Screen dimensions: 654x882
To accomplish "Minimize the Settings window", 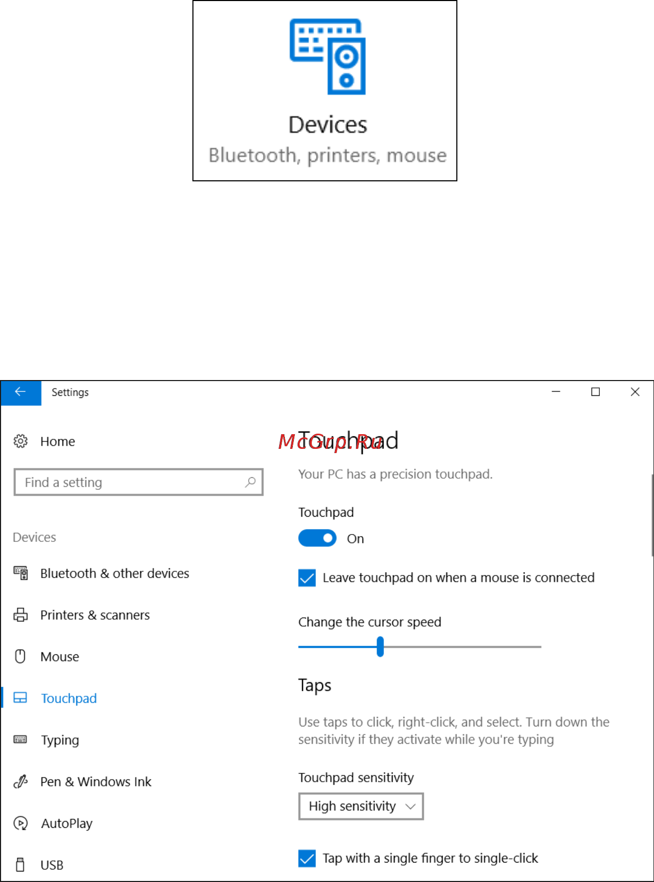I will 556,392.
